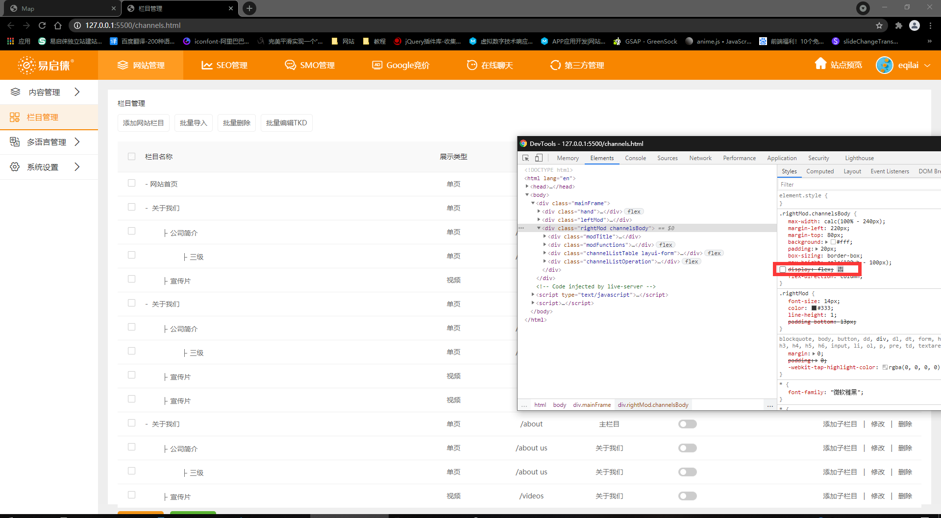Click 修改 in the /about 主栏目 row

878,424
